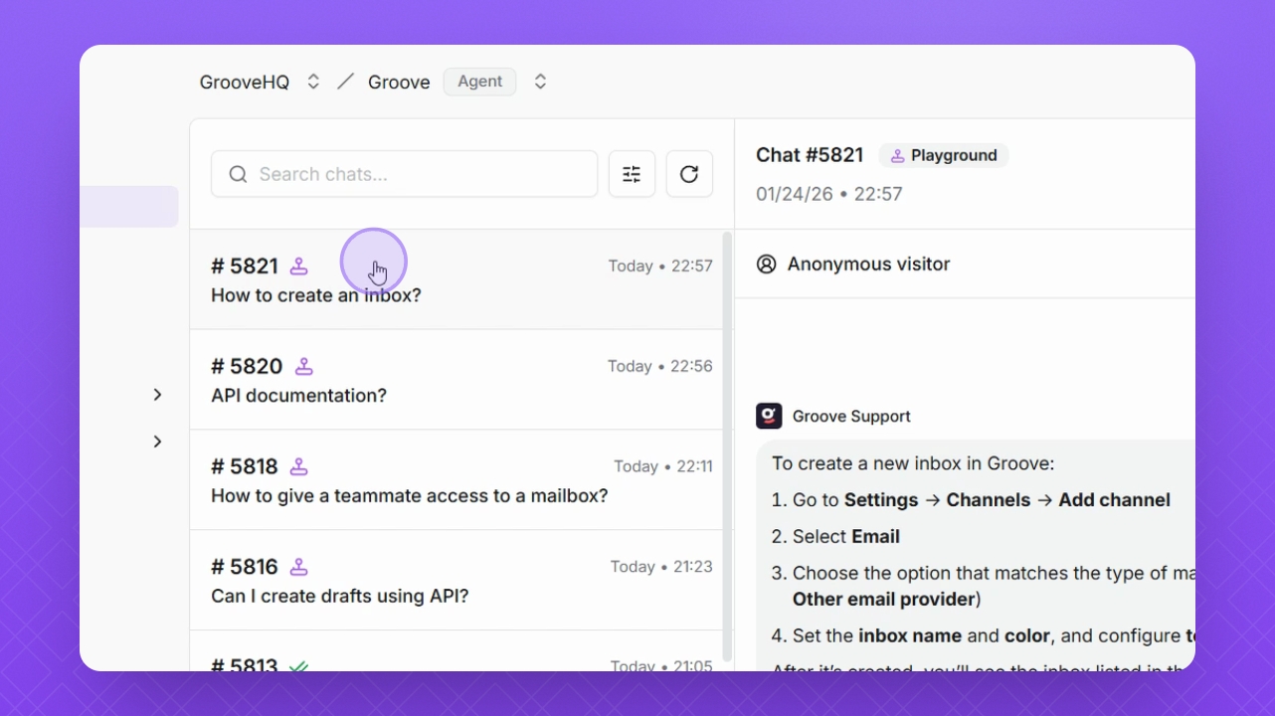1275x716 pixels.
Task: Click the Chat #5821 heading
Action: click(x=810, y=155)
